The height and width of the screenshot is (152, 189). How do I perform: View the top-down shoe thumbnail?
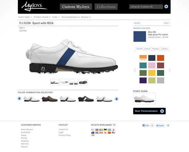coord(64,82)
